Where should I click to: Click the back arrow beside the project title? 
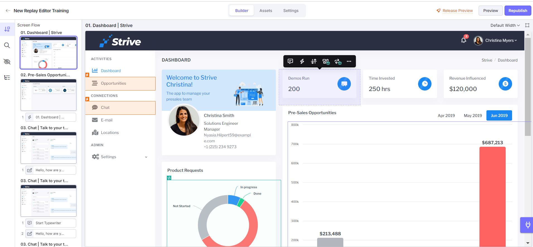(x=8, y=11)
